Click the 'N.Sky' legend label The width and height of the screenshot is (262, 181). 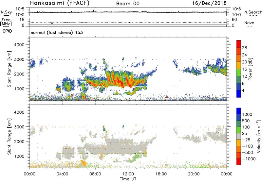[x=6, y=12]
